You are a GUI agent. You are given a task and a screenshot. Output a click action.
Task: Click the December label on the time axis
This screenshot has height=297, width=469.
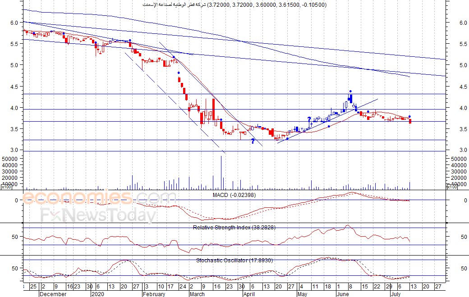53,293
